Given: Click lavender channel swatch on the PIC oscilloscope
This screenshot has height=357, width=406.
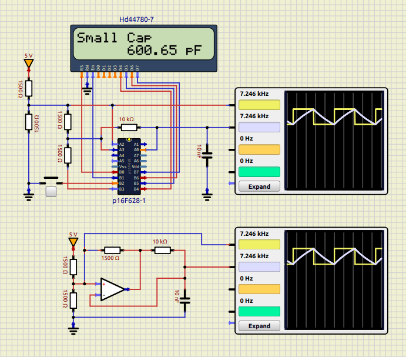Looking at the screenshot, I should coord(259,127).
